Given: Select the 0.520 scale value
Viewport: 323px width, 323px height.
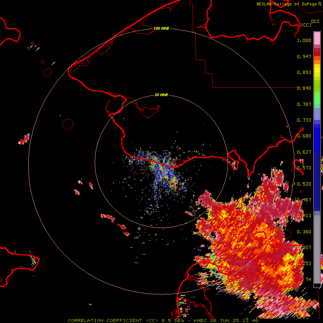Looking at the screenshot, I should 304,184.
